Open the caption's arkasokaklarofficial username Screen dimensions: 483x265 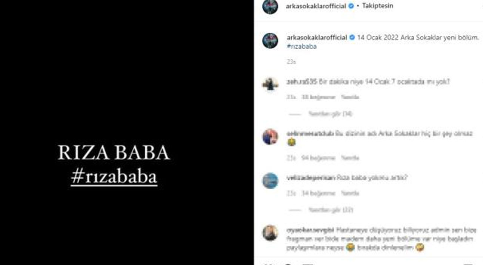tap(317, 38)
